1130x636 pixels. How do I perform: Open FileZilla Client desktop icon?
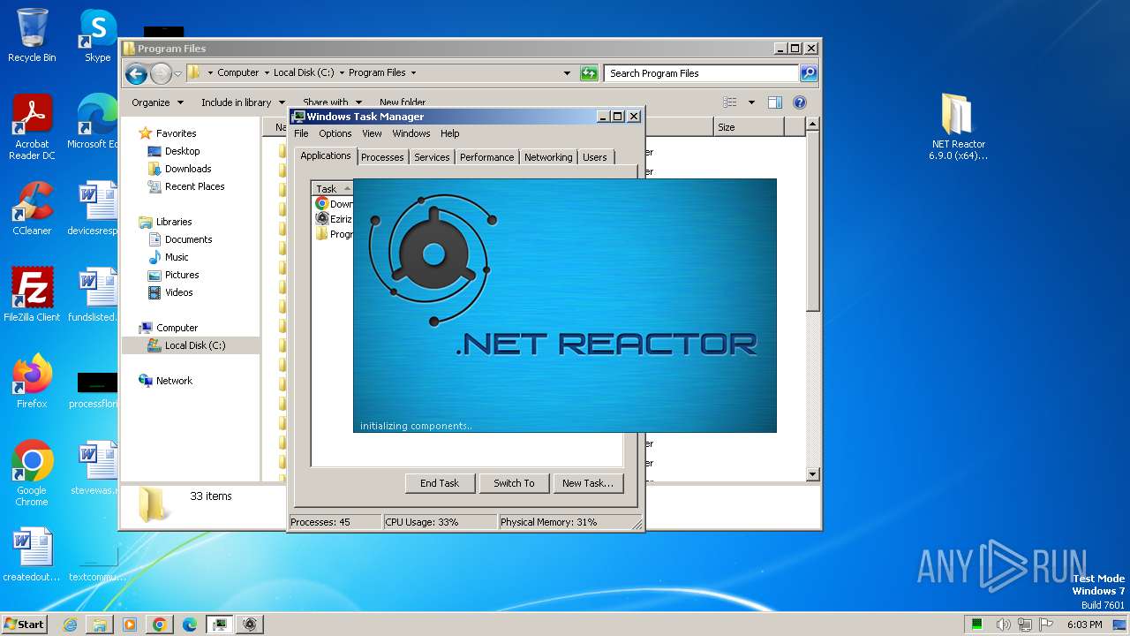(x=32, y=295)
